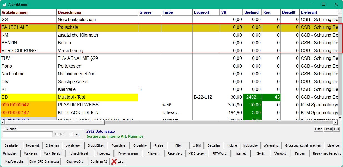
Task: Open the Historie button
Action: 232,145
